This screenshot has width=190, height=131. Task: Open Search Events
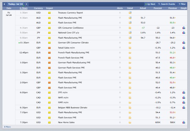(x=167, y=4)
